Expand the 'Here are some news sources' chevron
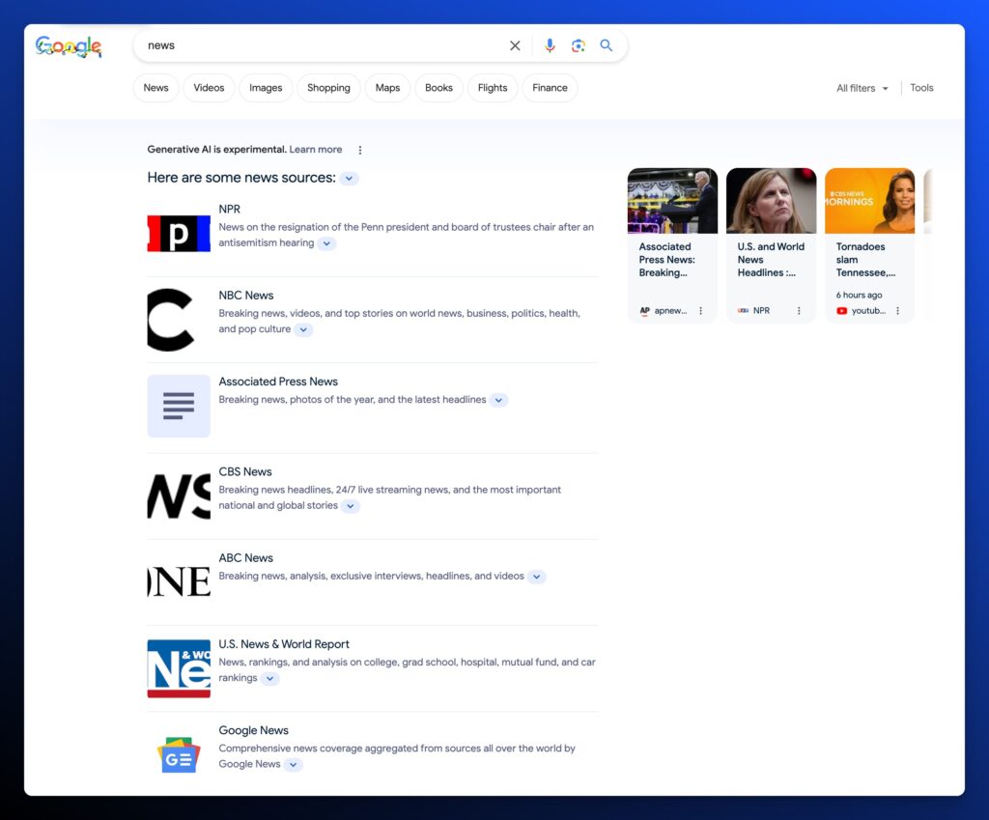This screenshot has width=989, height=820. [x=350, y=179]
